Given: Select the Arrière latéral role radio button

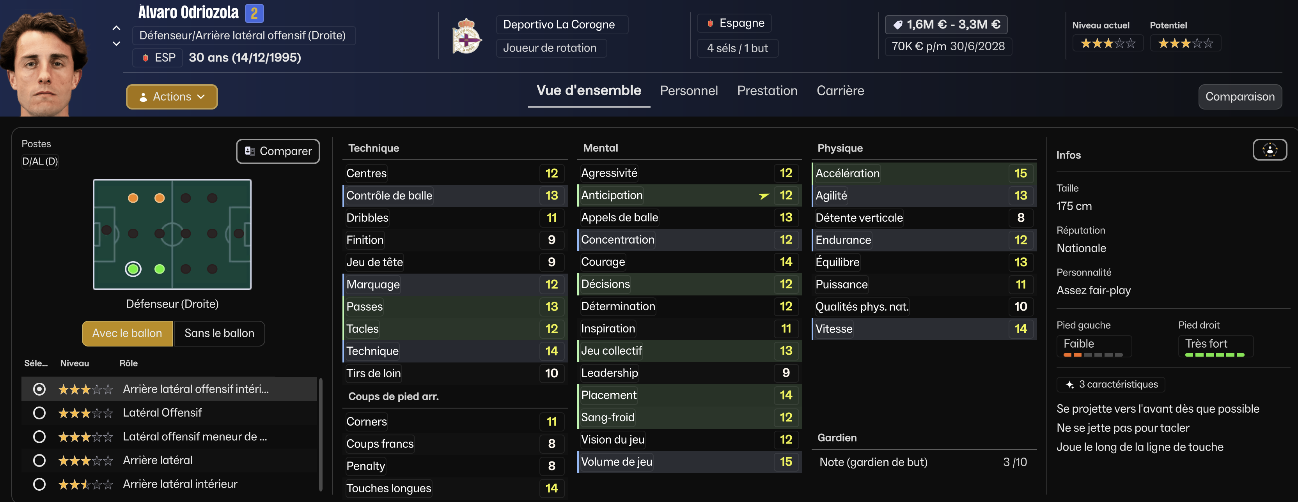Looking at the screenshot, I should [x=39, y=461].
